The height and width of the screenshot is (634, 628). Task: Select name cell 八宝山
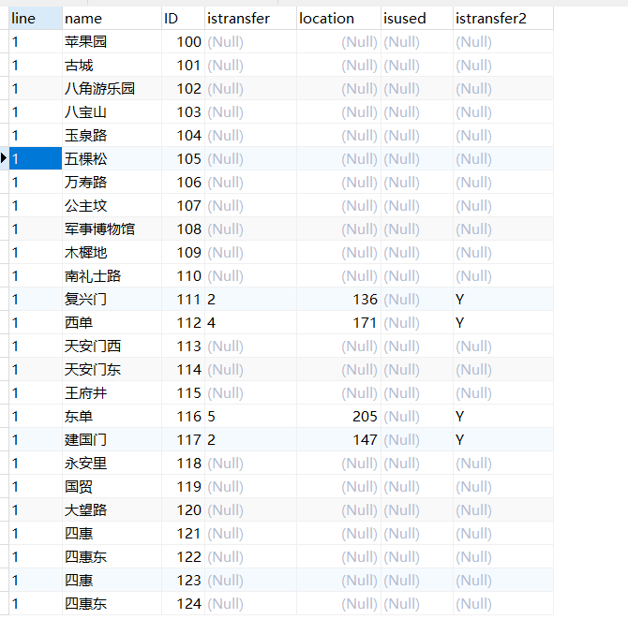pyautogui.click(x=112, y=112)
